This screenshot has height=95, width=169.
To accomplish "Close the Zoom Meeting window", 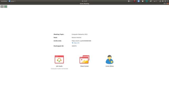I will [168, 3].
